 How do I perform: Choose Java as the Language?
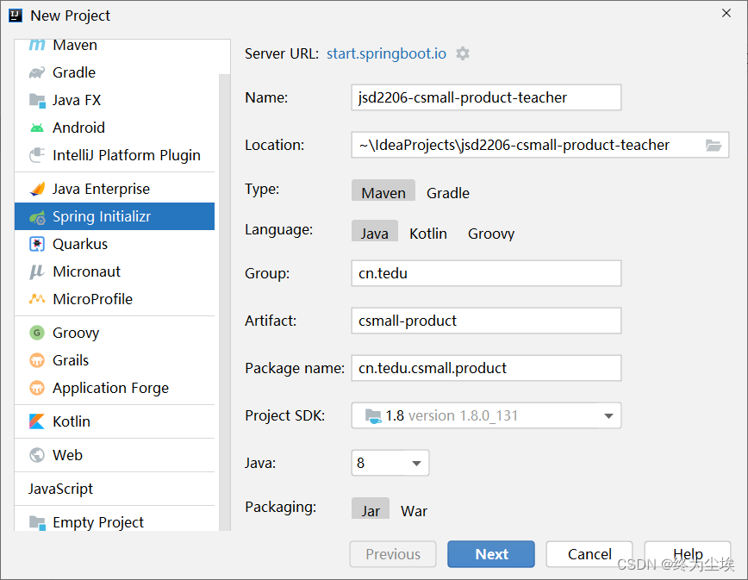pos(375,231)
